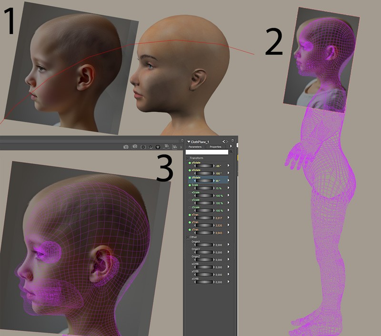The height and width of the screenshot is (336, 381).
Task: Click the yScale value 100 %
Action: [219, 203]
